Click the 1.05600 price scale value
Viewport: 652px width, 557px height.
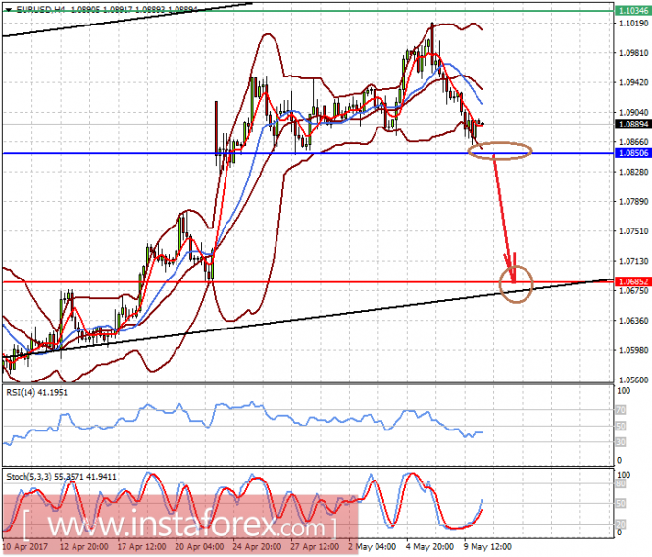pyautogui.click(x=633, y=380)
